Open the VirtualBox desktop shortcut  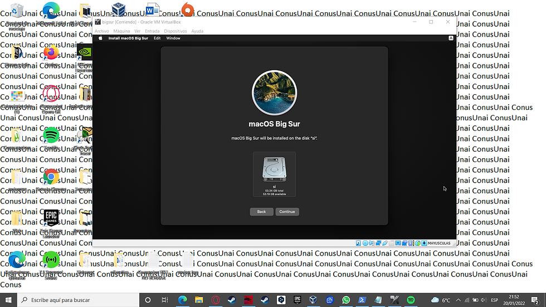click(118, 9)
